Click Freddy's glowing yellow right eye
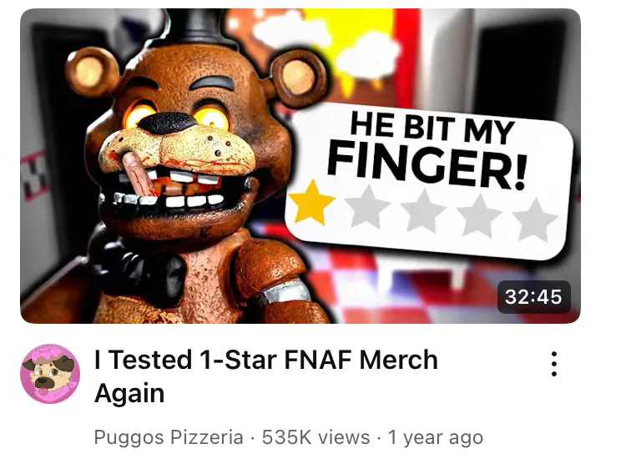This screenshot has width=621, height=464. pos(138,115)
